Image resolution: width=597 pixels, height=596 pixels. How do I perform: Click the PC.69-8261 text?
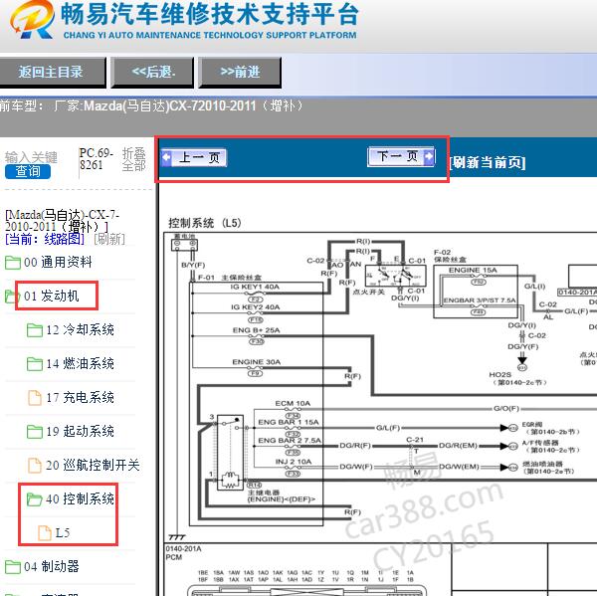pos(96,159)
